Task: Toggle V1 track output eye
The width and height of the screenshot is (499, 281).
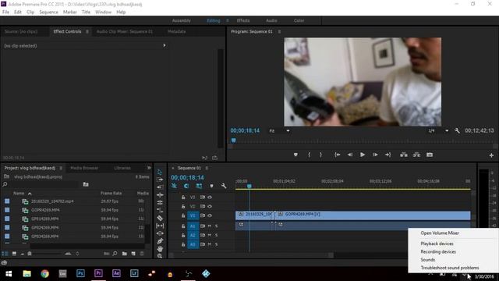Action: click(x=210, y=215)
